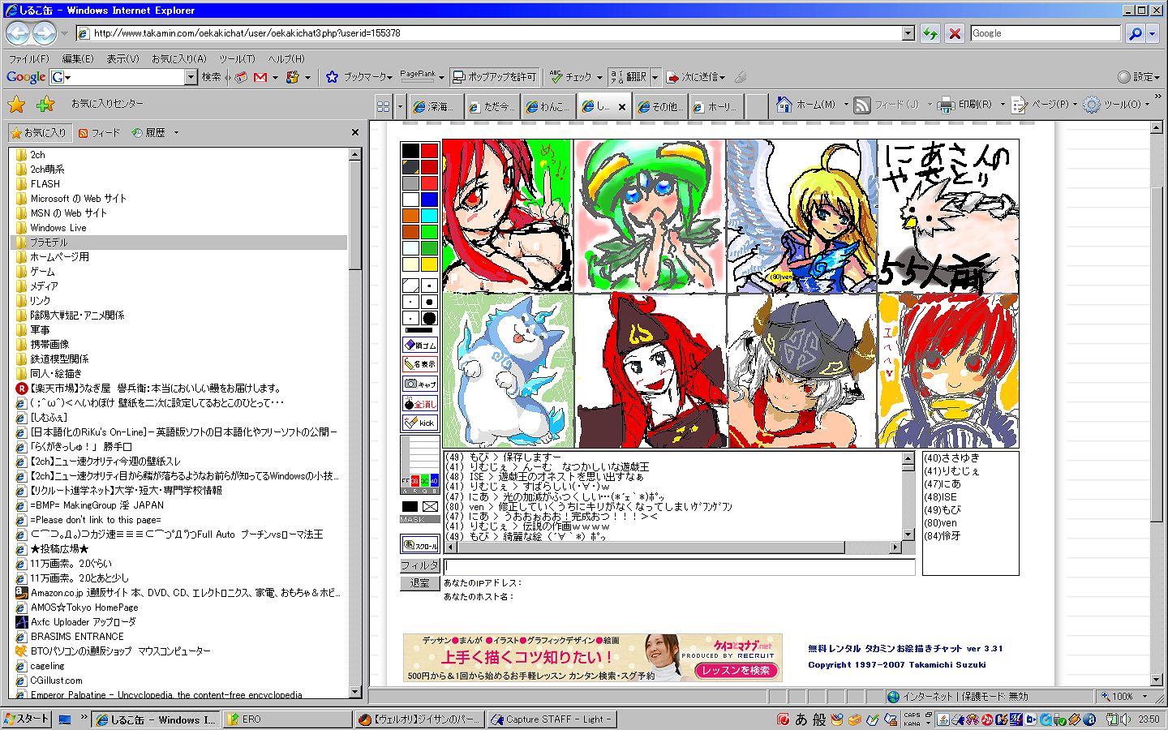Open the Favorites Center star icon
The height and width of the screenshot is (730, 1168).
[x=16, y=104]
